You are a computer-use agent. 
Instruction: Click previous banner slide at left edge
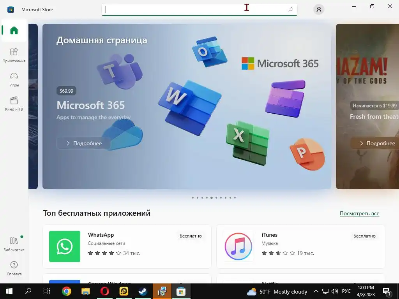click(x=33, y=106)
